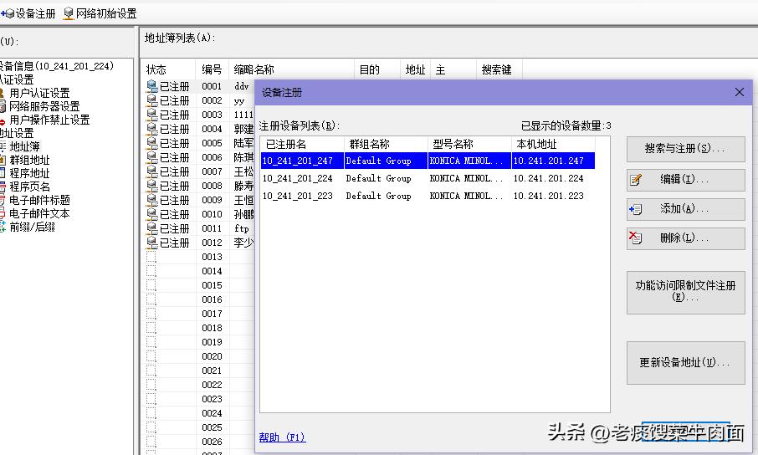Select 前缀/后缀 tree item

(32, 227)
